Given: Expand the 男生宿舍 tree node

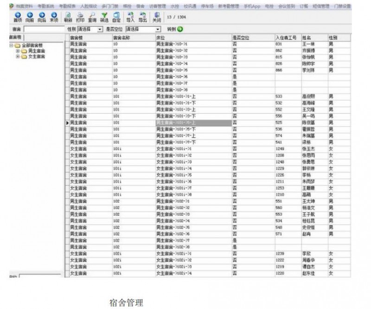Looking at the screenshot, I should click(18, 51).
